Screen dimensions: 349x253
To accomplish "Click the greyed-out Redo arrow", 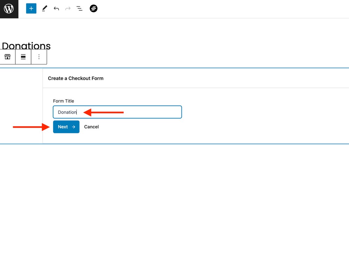I will tap(68, 9).
